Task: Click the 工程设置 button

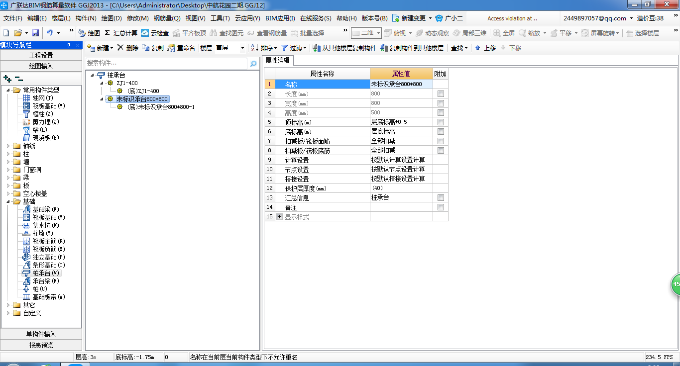Action: point(41,55)
